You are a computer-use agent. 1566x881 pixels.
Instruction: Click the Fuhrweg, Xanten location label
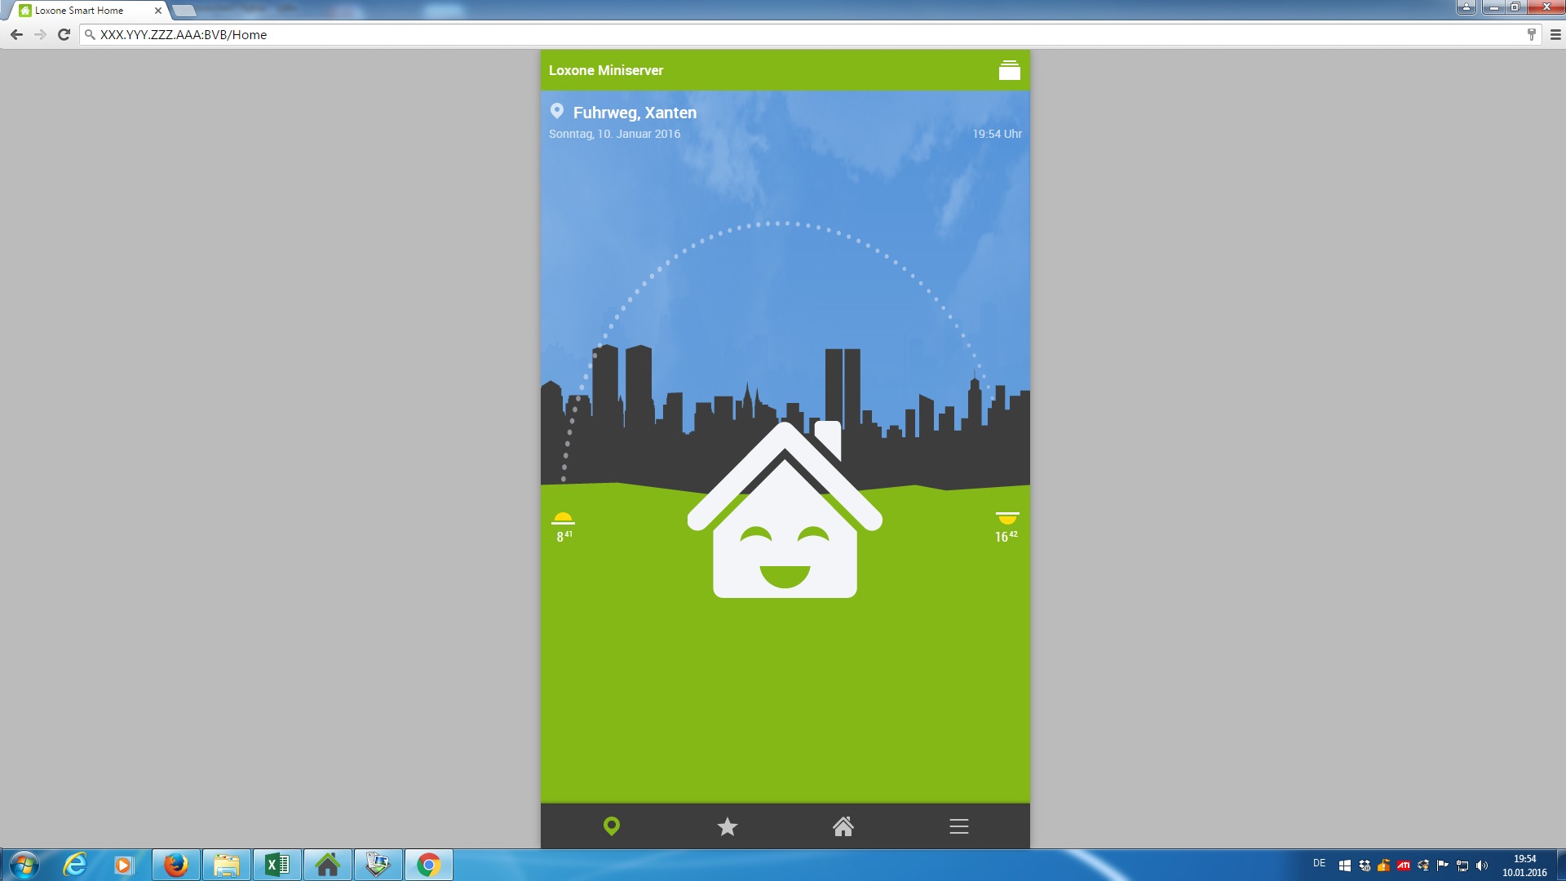[635, 113]
